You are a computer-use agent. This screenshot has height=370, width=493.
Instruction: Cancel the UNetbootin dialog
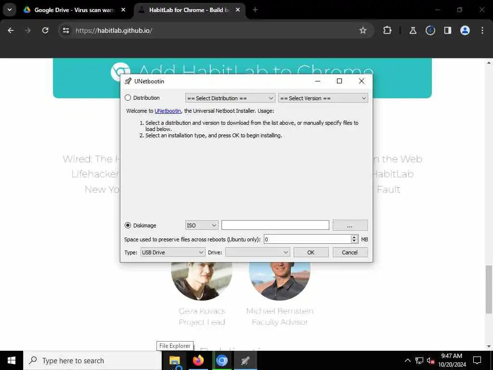[x=350, y=252]
